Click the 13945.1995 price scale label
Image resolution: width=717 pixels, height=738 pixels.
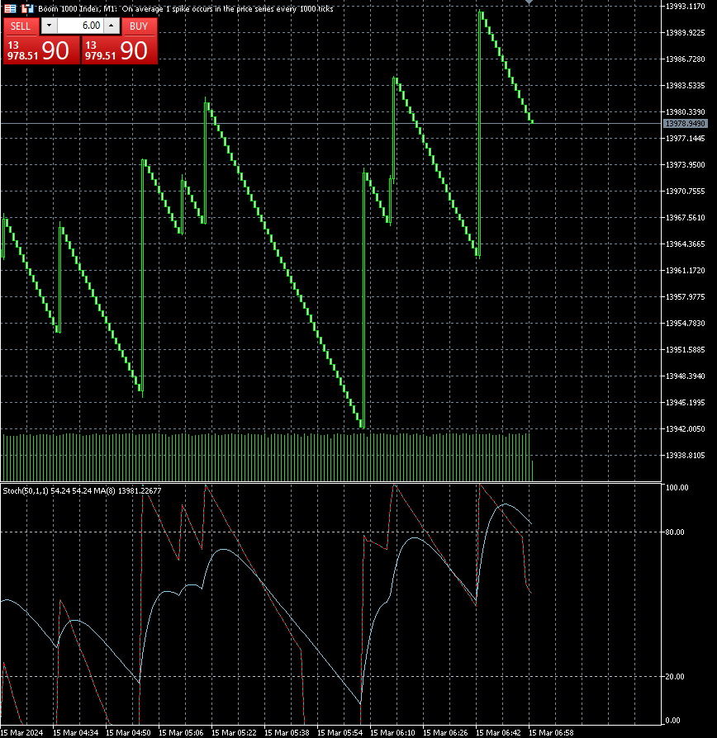pos(685,402)
